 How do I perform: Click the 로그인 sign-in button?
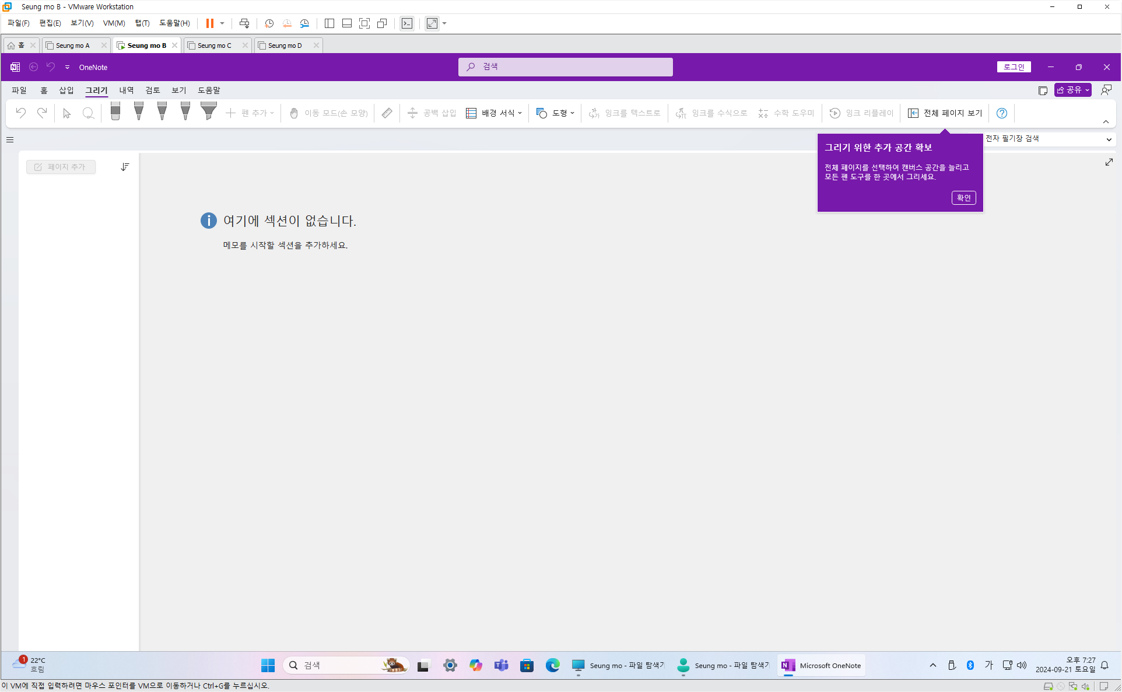(x=1014, y=67)
